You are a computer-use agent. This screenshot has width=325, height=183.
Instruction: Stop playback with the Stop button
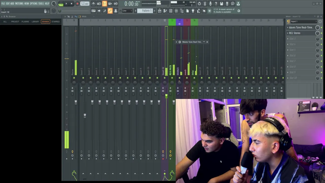tap(72, 4)
